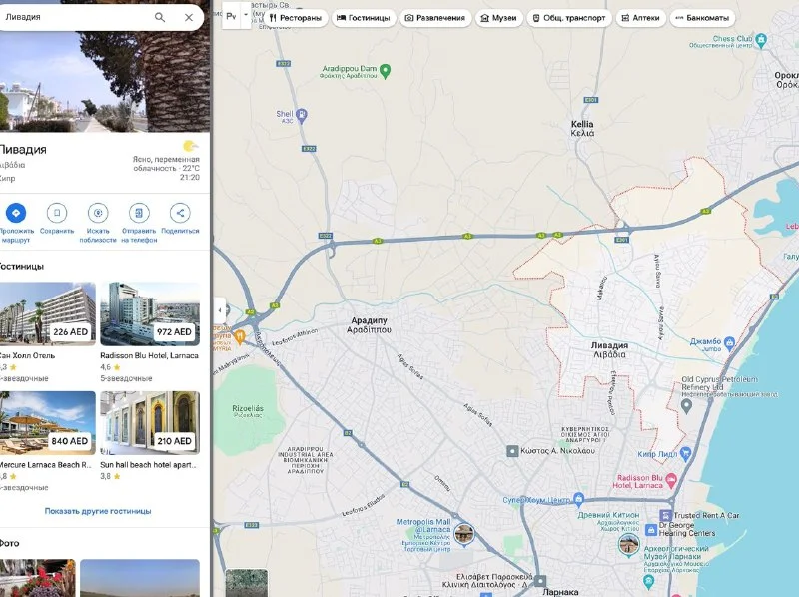Enable the Аптеки filter chip

coord(638,17)
